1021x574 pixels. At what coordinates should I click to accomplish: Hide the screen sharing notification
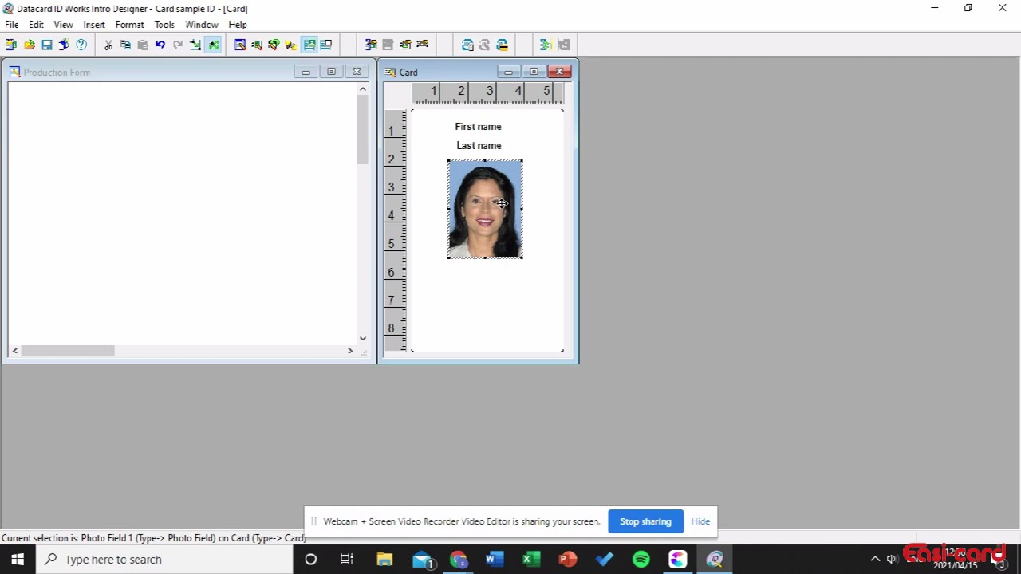(700, 521)
